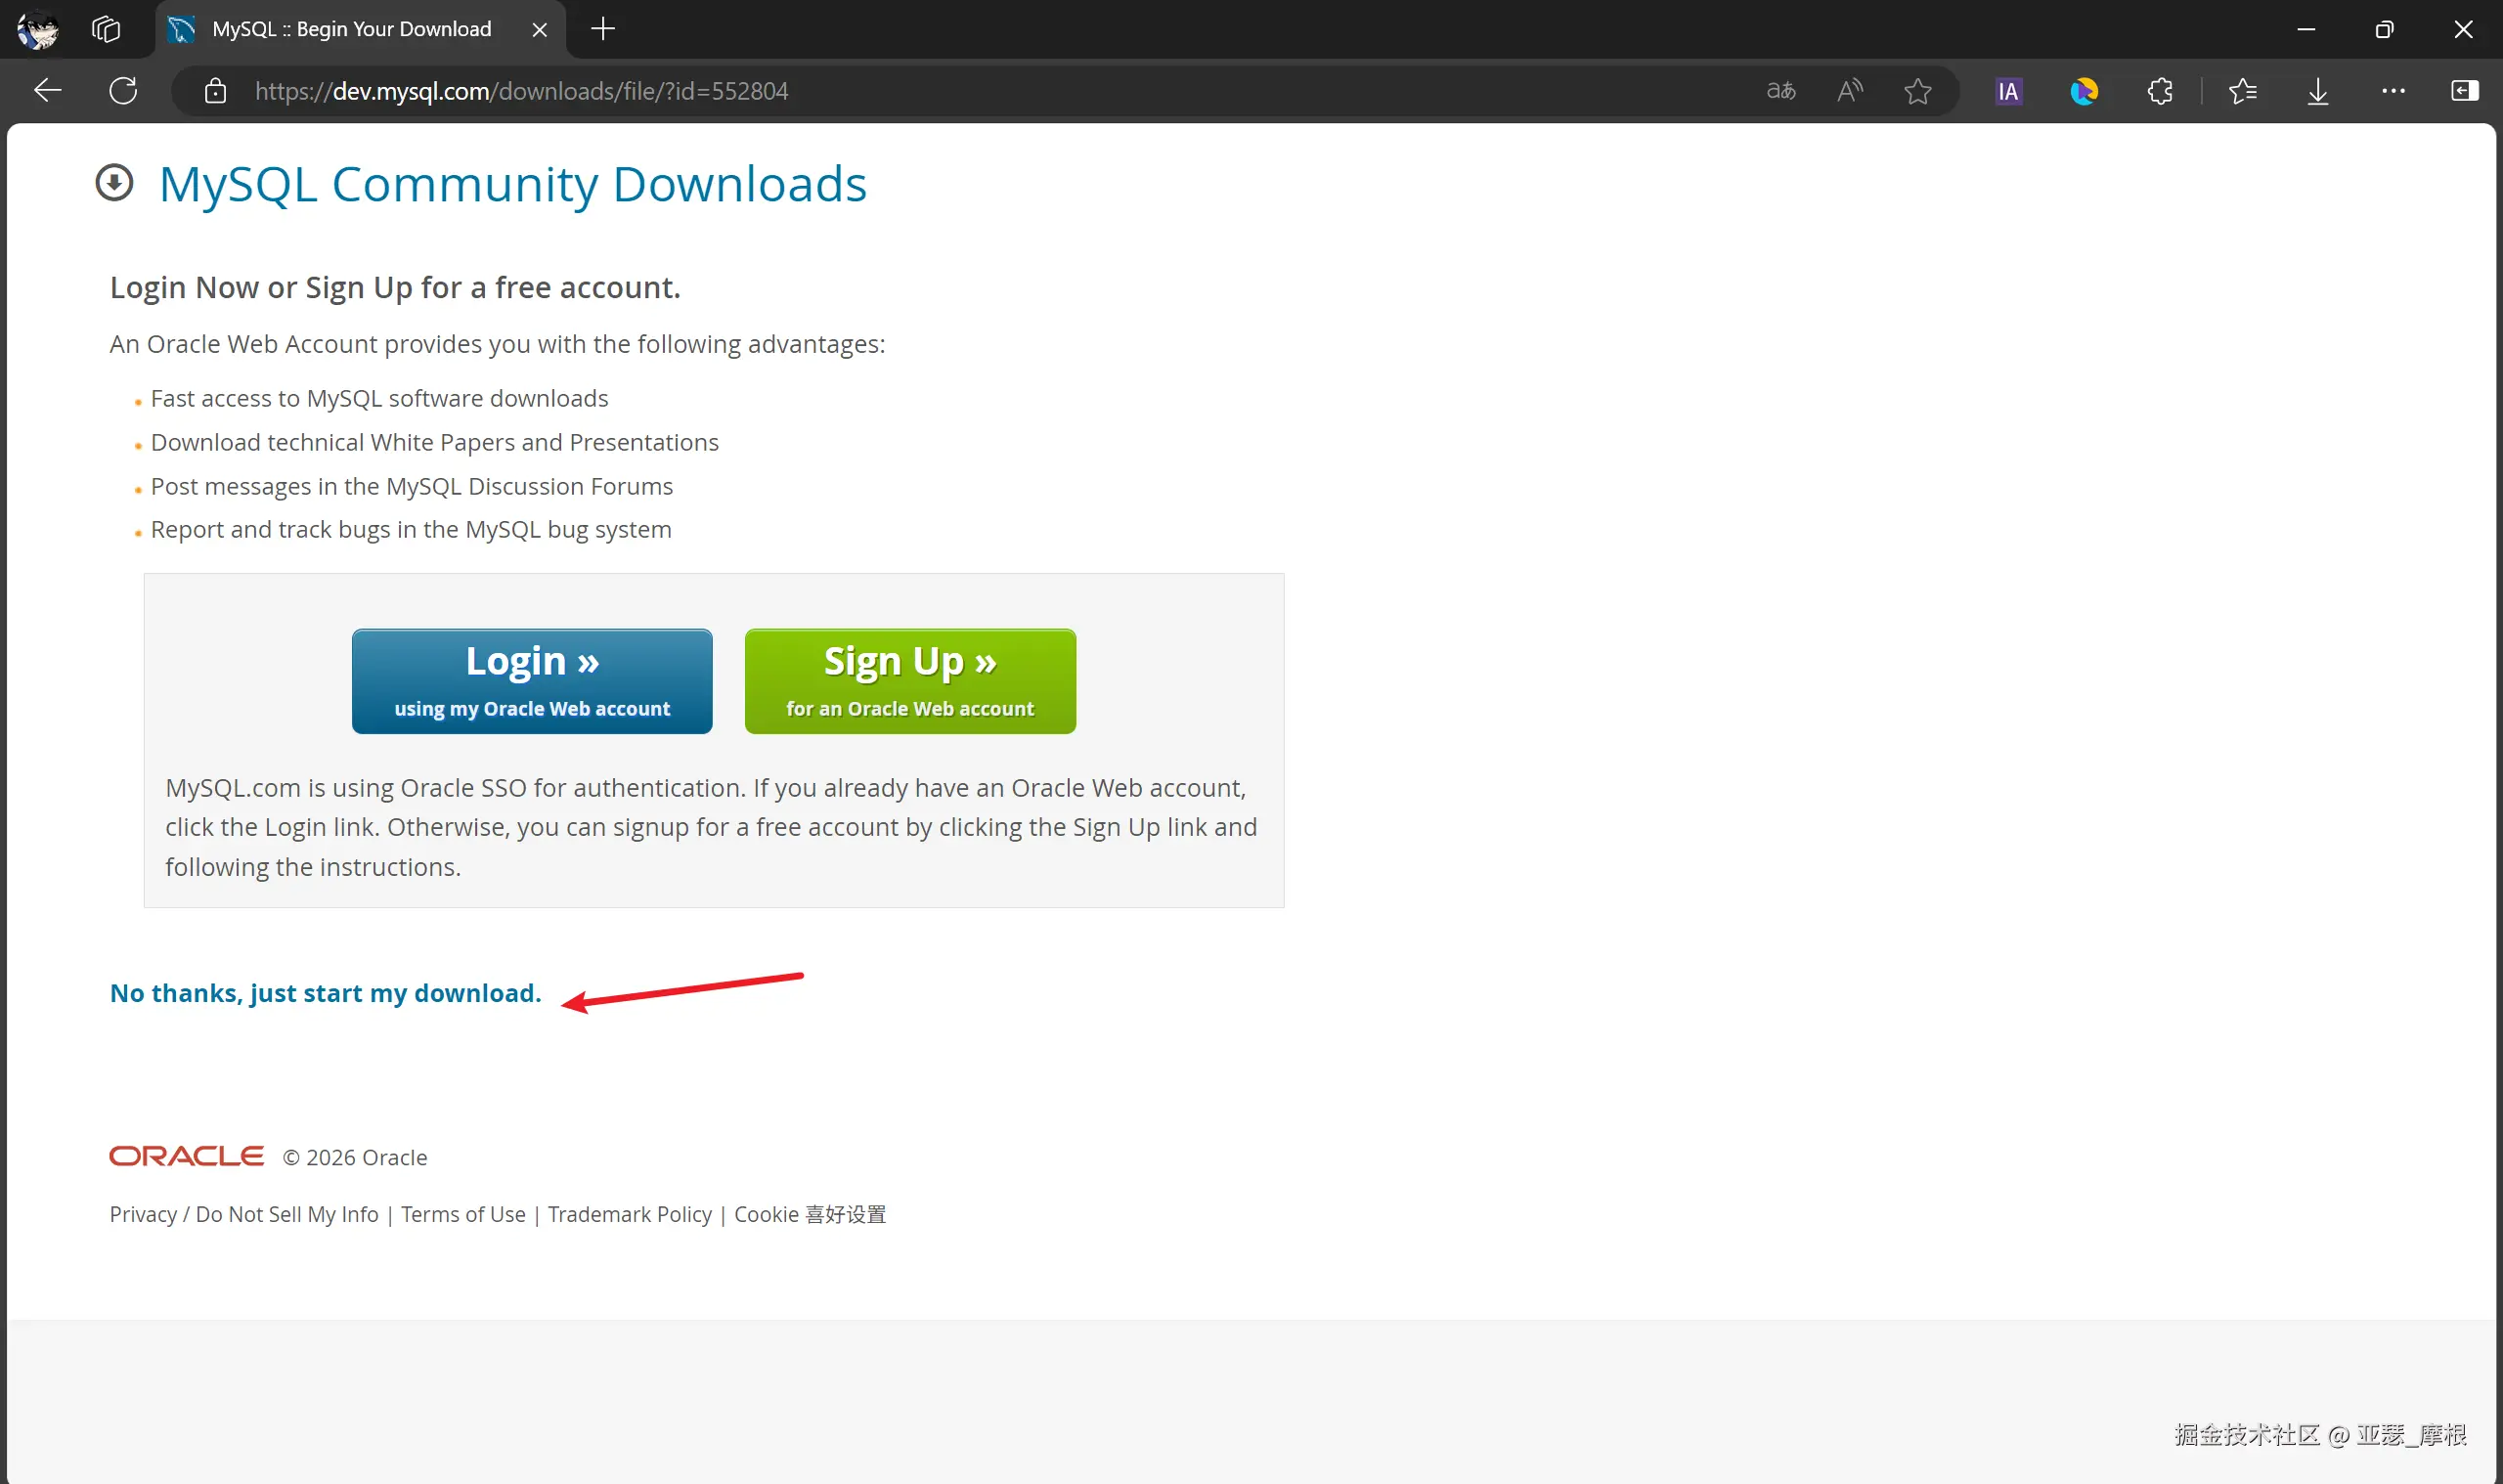Click Login using my Oracle Web account
The image size is (2503, 1484).
pyautogui.click(x=532, y=681)
